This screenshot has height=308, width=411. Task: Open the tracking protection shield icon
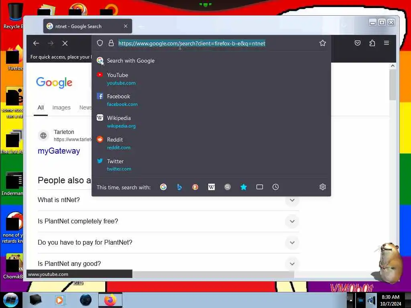click(100, 43)
